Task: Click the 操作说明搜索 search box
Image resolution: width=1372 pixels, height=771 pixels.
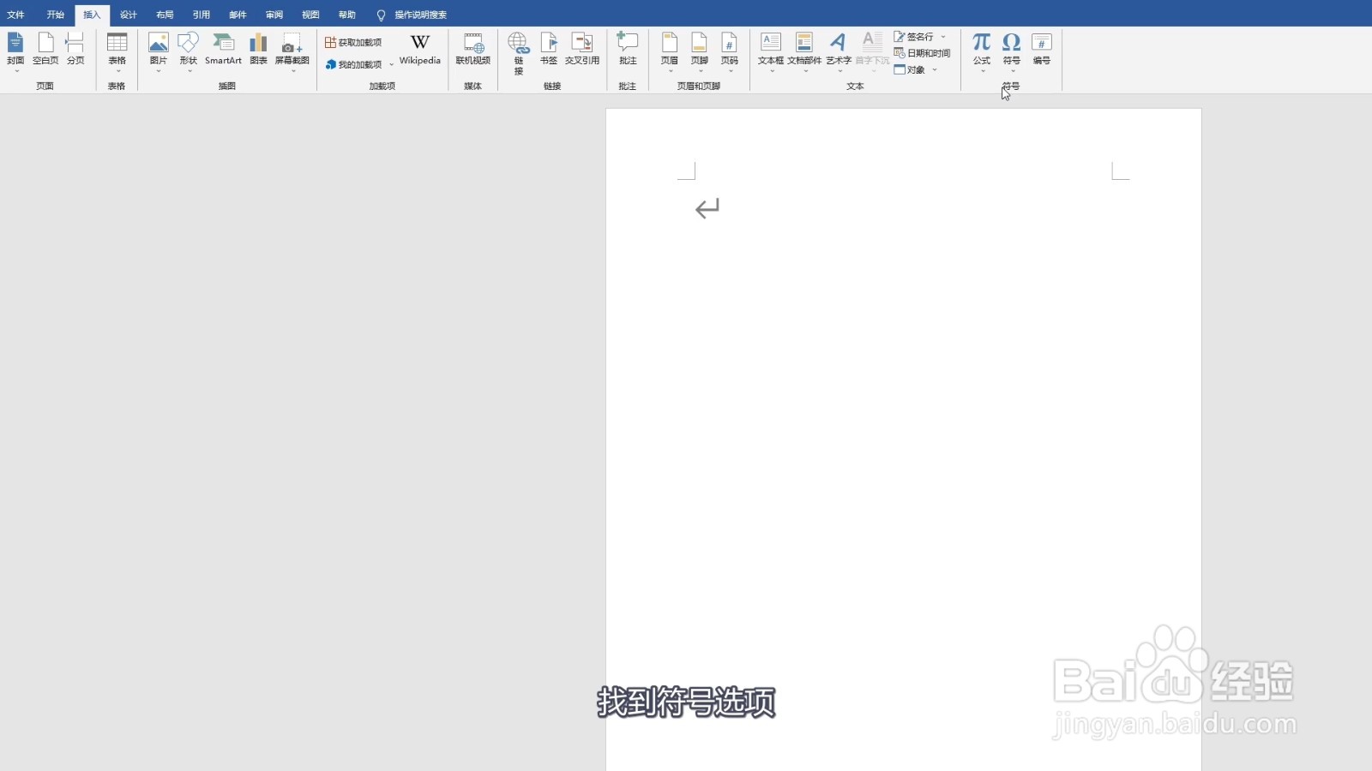Action: point(412,15)
